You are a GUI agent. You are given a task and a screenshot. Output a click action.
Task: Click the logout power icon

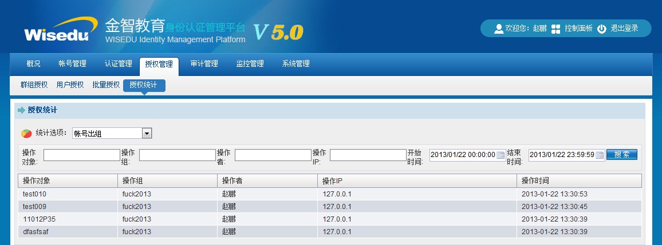601,29
